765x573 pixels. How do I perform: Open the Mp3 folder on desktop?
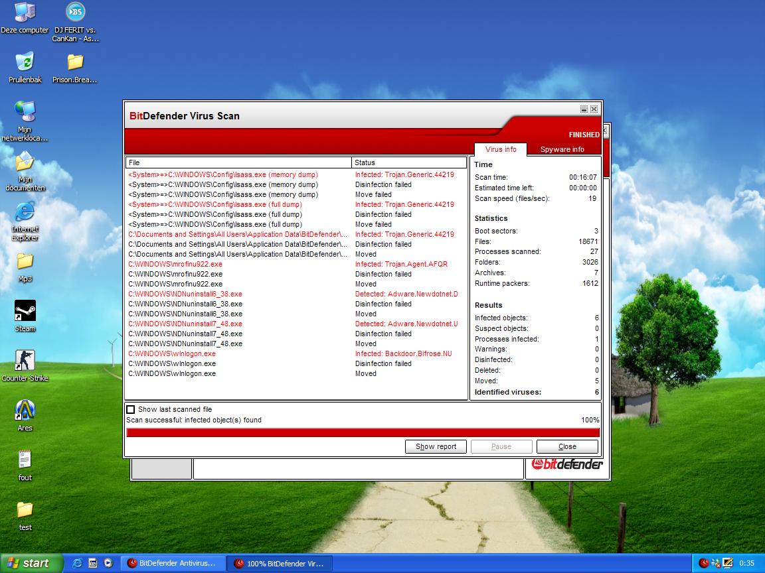click(25, 261)
